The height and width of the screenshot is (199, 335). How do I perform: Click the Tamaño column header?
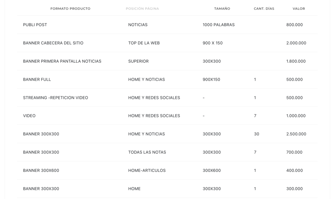point(222,8)
